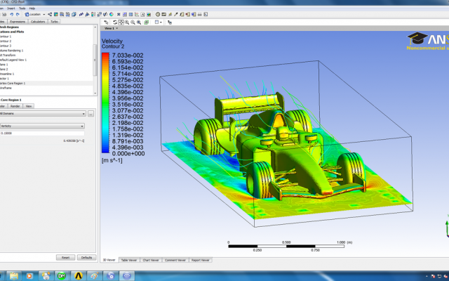Image resolution: width=449 pixels, height=281 pixels.
Task: Open the Help menu
Action: pyautogui.click(x=32, y=8)
